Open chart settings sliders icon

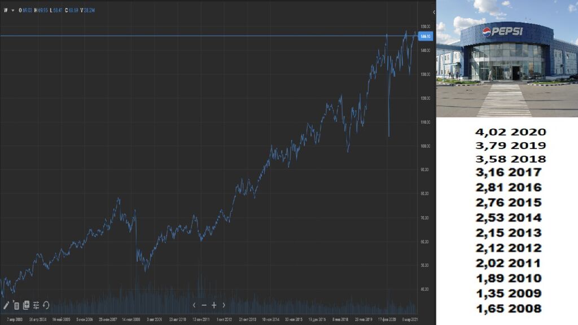click(x=36, y=305)
